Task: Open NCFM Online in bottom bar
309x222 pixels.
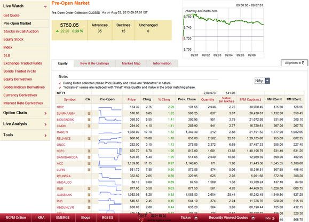Action: pos(16,218)
